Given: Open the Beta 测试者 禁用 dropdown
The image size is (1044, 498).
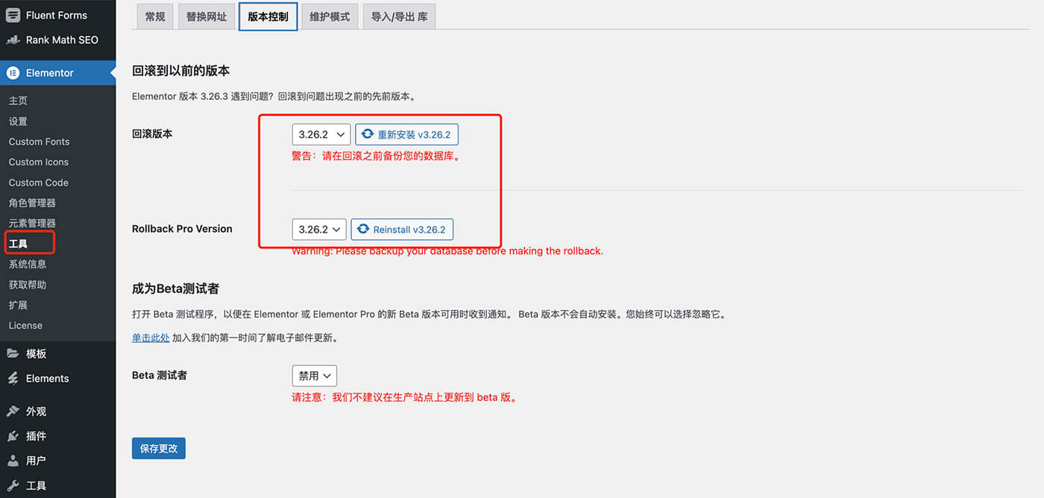Looking at the screenshot, I should (x=315, y=376).
